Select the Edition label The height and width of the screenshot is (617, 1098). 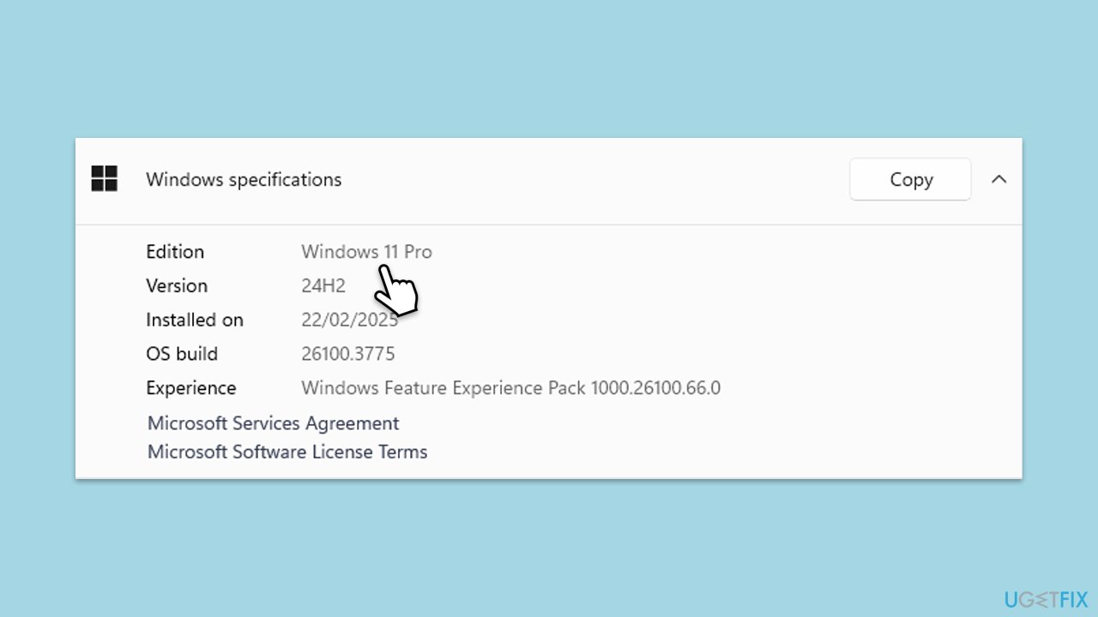point(175,252)
